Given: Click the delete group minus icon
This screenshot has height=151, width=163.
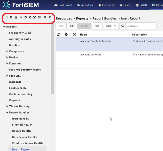Looking at the screenshot, I should (11, 17).
